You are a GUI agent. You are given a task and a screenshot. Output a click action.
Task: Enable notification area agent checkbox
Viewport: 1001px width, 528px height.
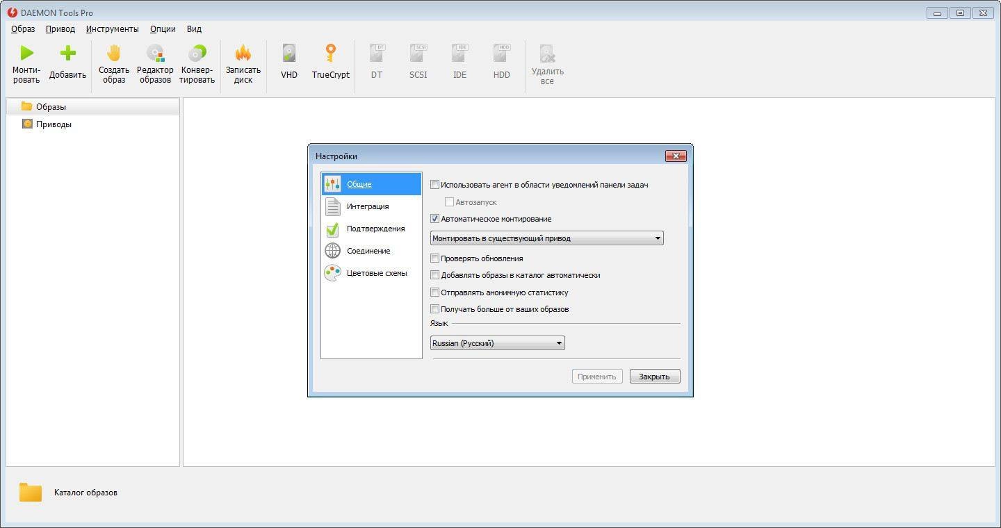(x=435, y=185)
